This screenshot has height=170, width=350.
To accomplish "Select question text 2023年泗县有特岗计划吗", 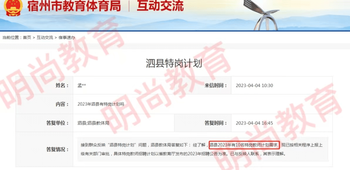I will tap(100, 104).
